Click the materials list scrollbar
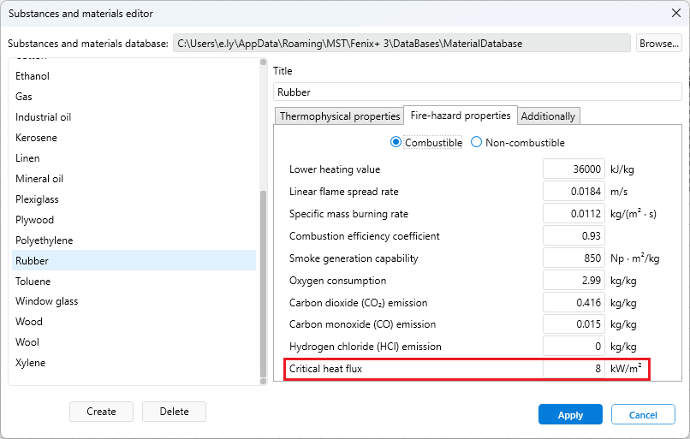This screenshot has height=439, width=690. tap(263, 282)
